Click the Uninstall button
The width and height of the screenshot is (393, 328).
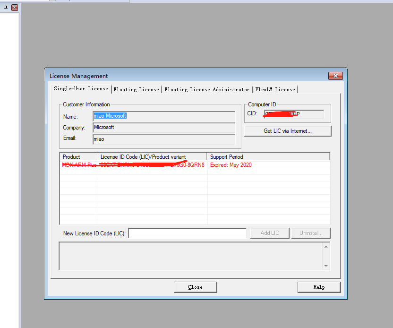(x=311, y=233)
